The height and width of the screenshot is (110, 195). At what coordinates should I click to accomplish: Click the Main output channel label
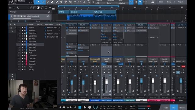coord(181,100)
